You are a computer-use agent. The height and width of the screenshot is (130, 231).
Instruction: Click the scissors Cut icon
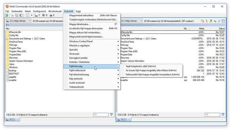[12, 15]
